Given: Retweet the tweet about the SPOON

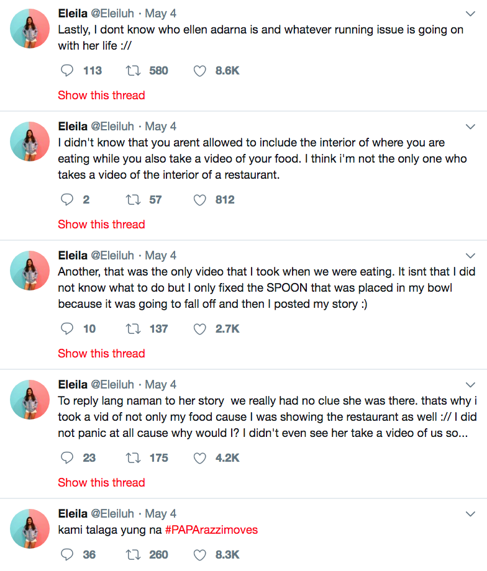Looking at the screenshot, I should click(132, 329).
